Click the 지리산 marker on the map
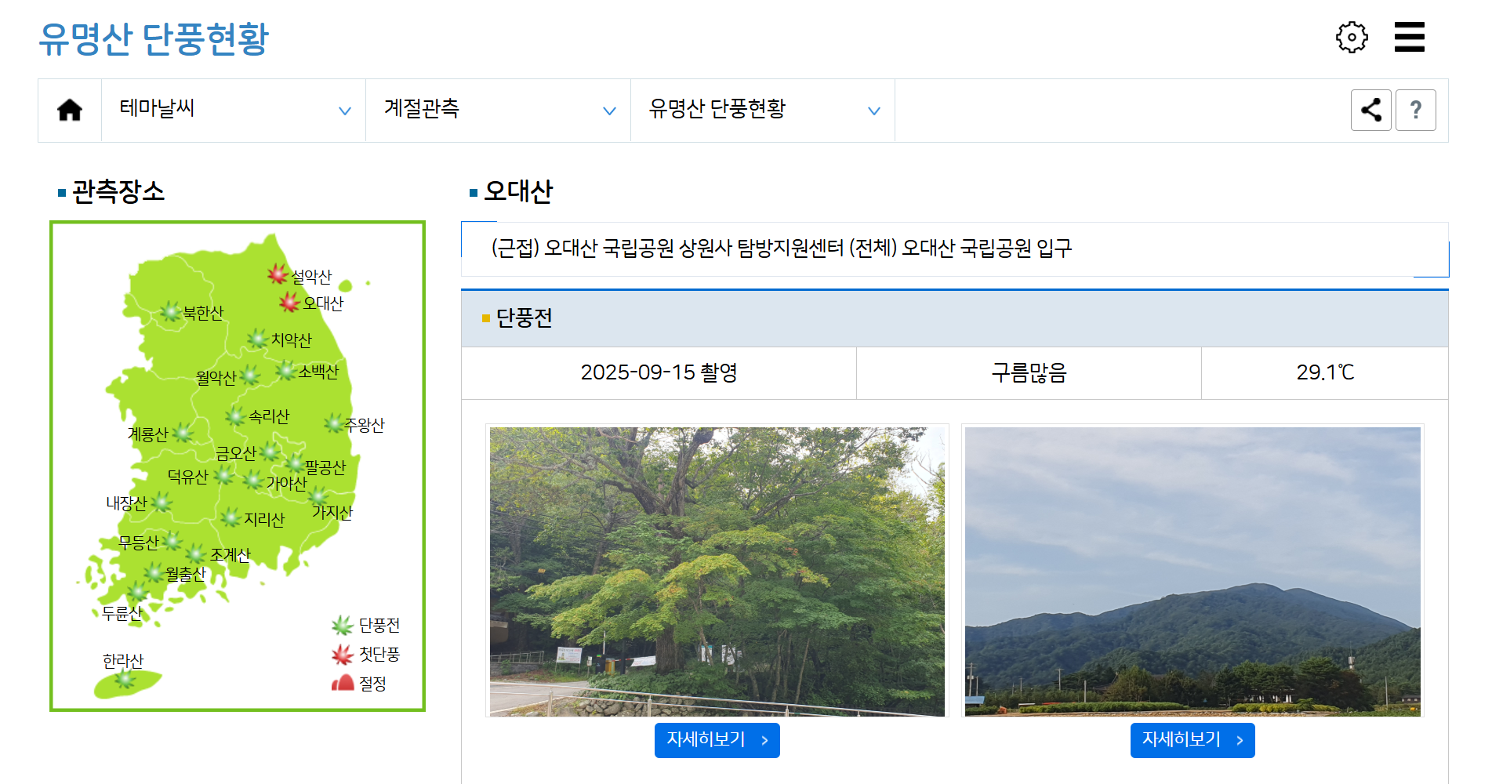Screen dimensions: 1492x784 (231, 518)
